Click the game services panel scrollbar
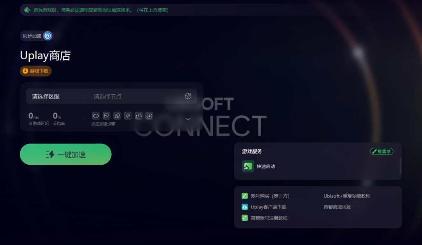 click(x=401, y=166)
